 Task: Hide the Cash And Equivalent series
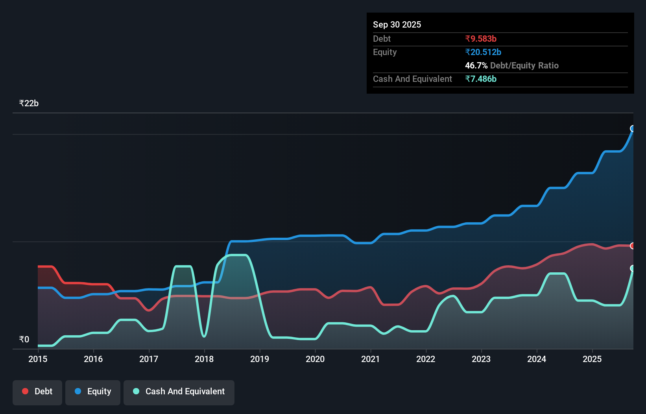[x=179, y=392]
